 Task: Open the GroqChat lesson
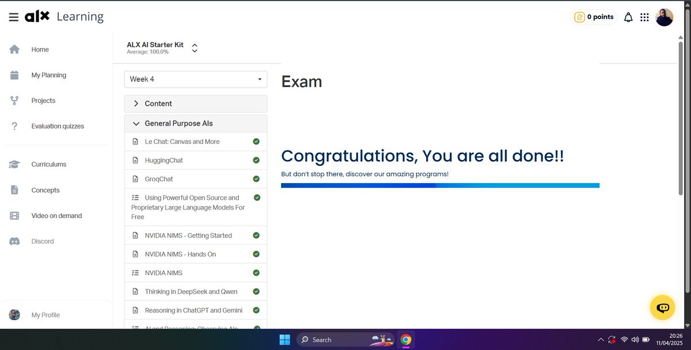(196, 179)
